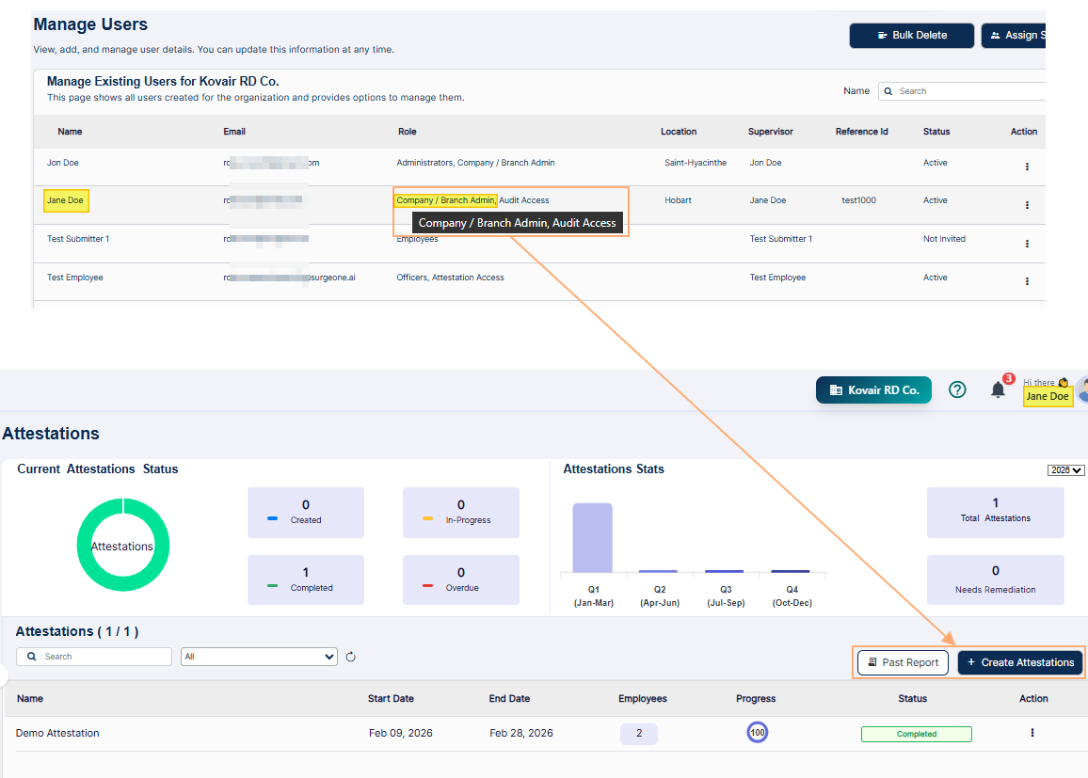Open the Past Report button
The height and width of the screenshot is (778, 1088).
903,662
